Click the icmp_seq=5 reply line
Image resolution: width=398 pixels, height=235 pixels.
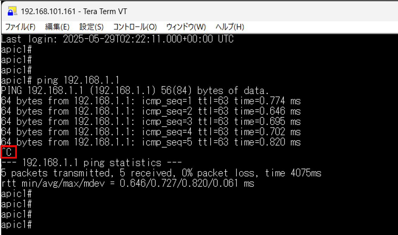151,142
